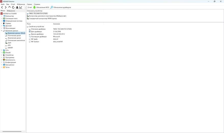This screenshot has height=133, width=224.
Task: Click the Сервер tree icon
Action: [x=4, y=23]
